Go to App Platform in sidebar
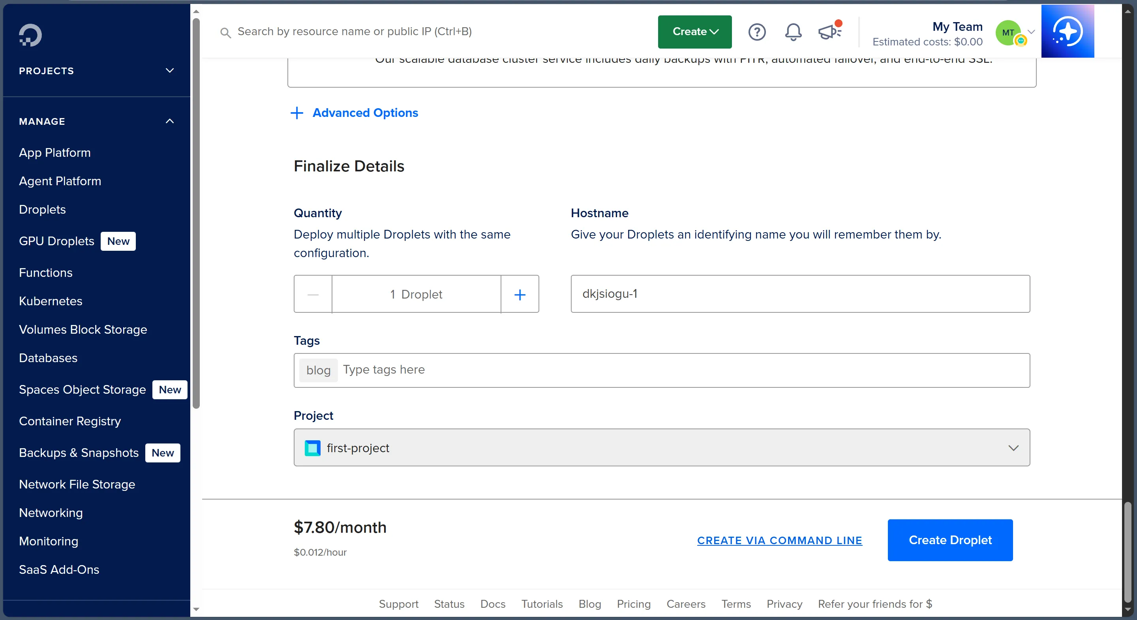The image size is (1137, 620). [x=55, y=152]
